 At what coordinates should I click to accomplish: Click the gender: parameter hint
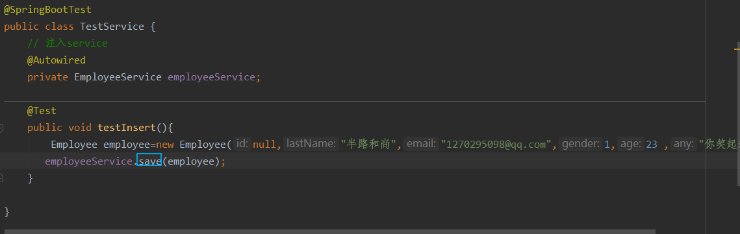click(581, 144)
